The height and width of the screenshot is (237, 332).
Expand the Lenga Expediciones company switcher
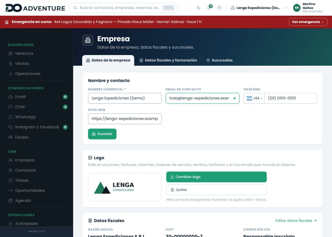point(259,8)
